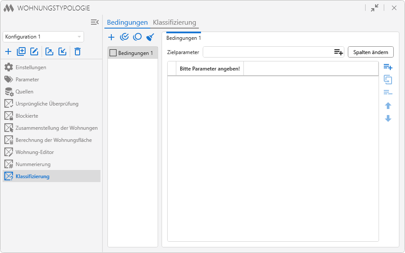Open Einstellungen in the sidebar
This screenshot has height=253, width=405.
click(x=31, y=67)
